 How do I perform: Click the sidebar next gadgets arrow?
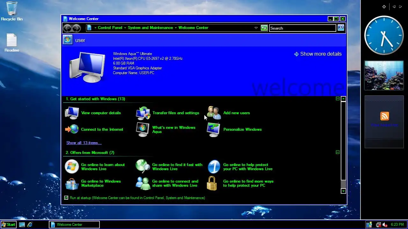(x=400, y=7)
